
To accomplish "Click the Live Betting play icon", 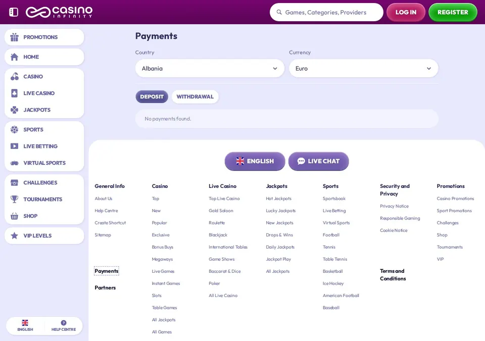I will (x=14, y=146).
